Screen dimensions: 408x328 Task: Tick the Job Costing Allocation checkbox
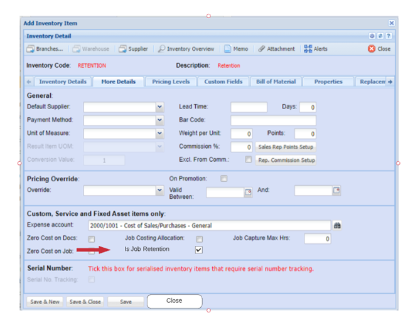tap(199, 239)
